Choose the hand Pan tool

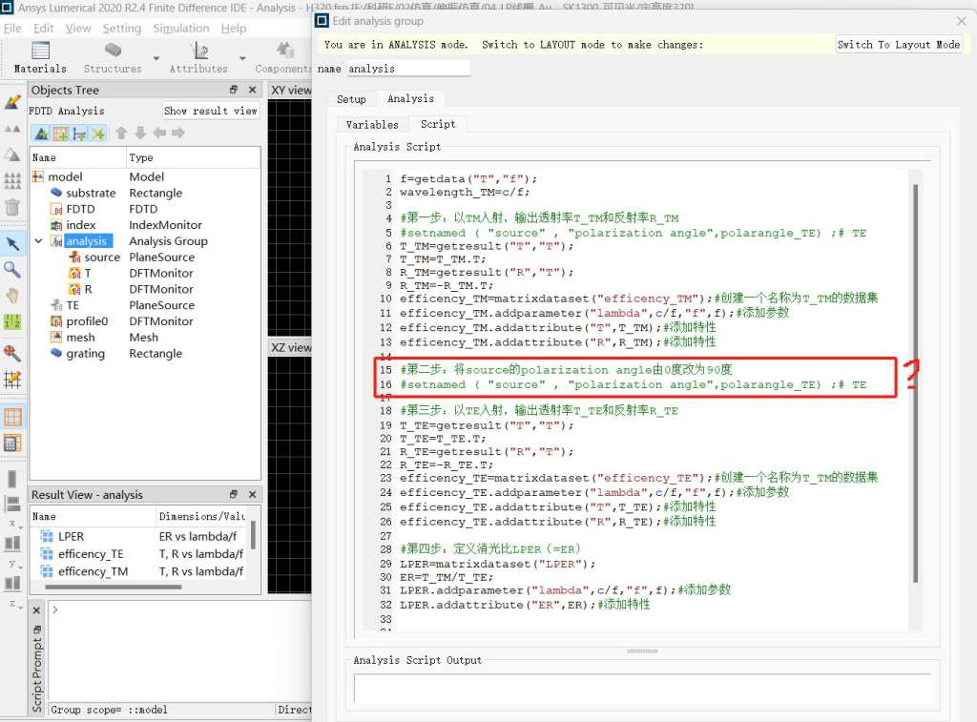tap(12, 296)
